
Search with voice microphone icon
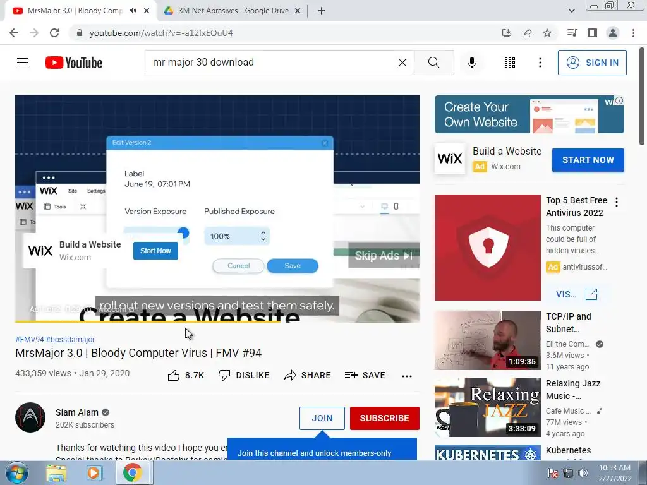(x=471, y=63)
